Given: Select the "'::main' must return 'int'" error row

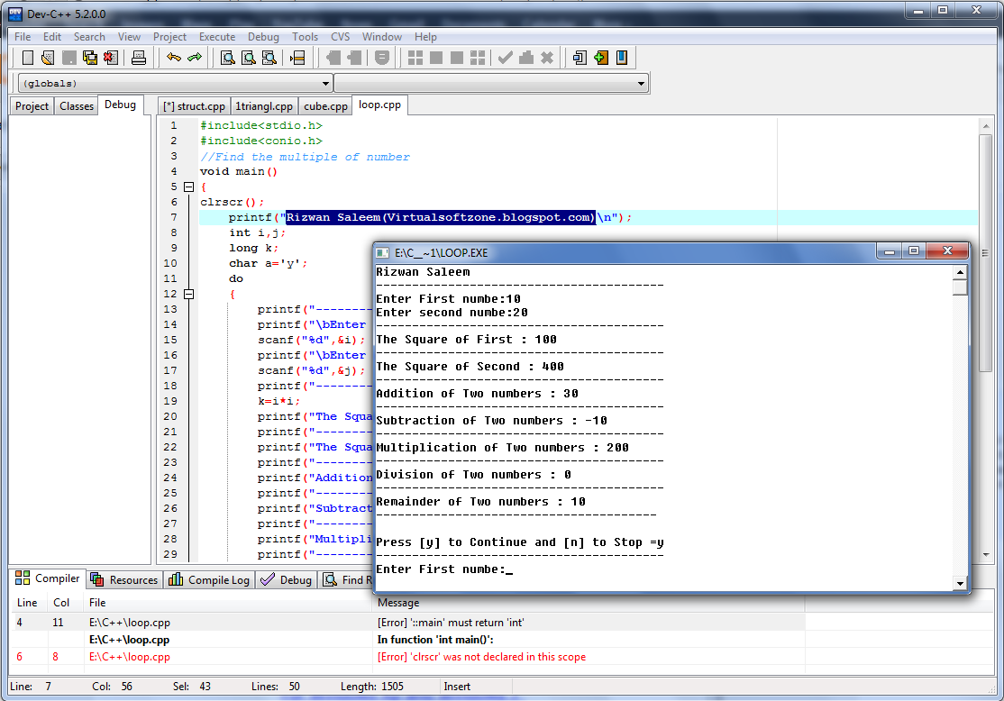Looking at the screenshot, I should [x=408, y=623].
